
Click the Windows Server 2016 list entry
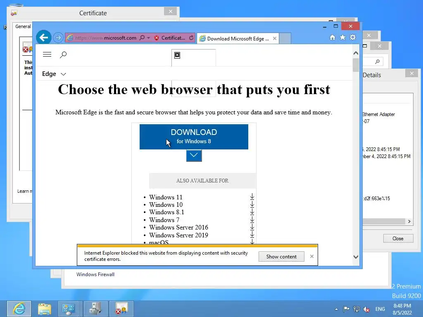[178, 227]
